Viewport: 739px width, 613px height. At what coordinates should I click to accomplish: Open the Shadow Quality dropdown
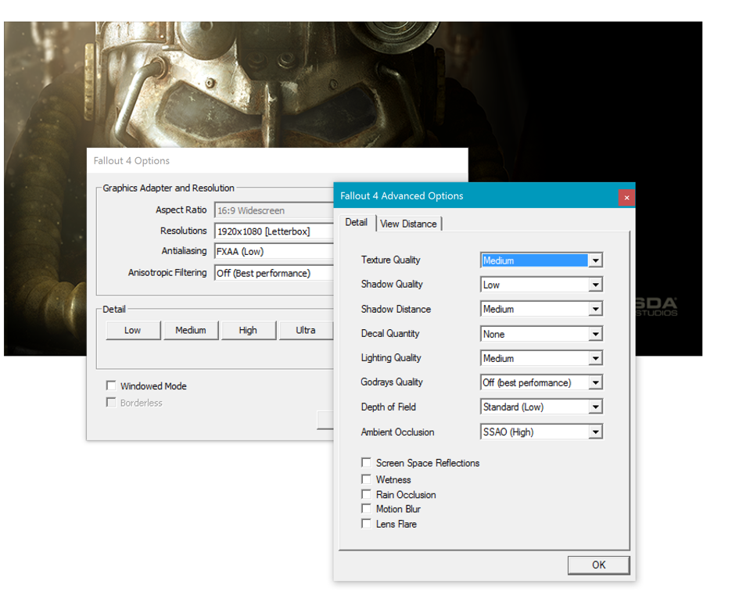pyautogui.click(x=541, y=285)
